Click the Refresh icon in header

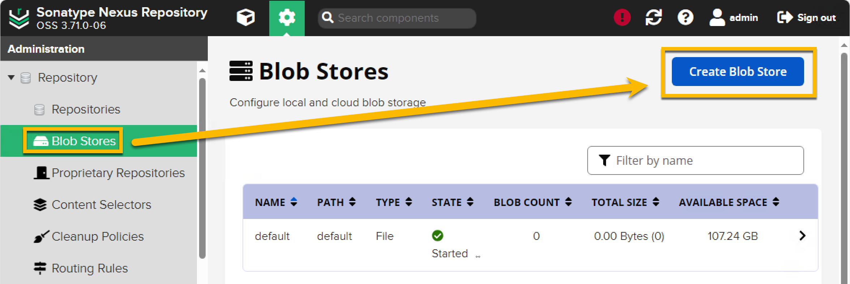[653, 17]
